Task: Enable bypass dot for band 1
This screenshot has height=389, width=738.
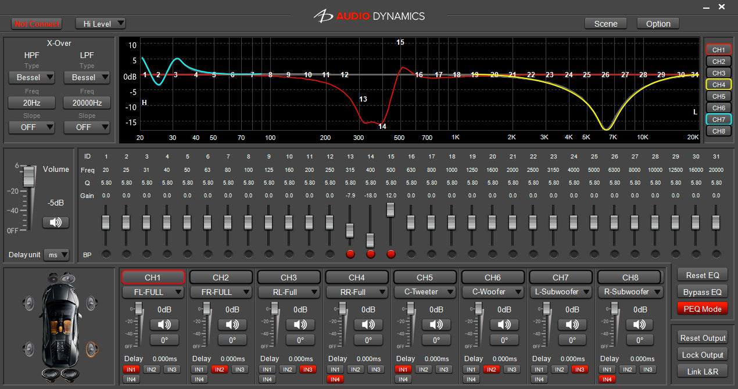Action: click(106, 254)
